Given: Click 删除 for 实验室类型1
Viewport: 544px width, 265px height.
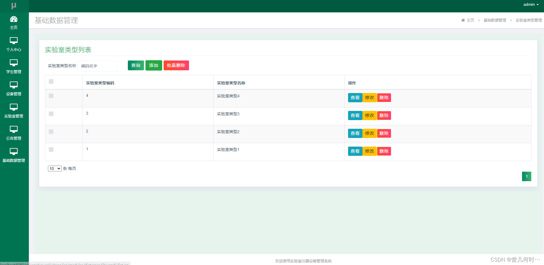Looking at the screenshot, I should click(x=384, y=151).
